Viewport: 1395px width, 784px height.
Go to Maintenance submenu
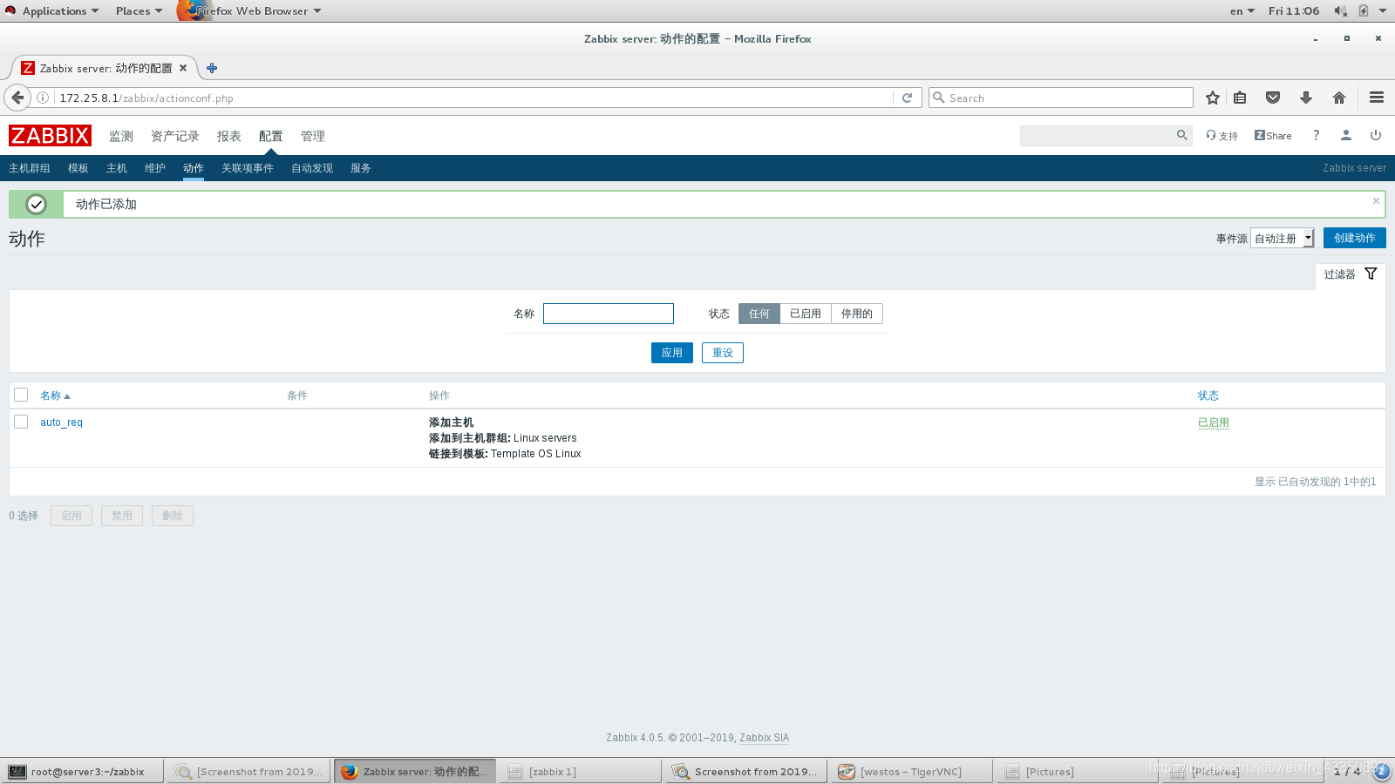155,168
